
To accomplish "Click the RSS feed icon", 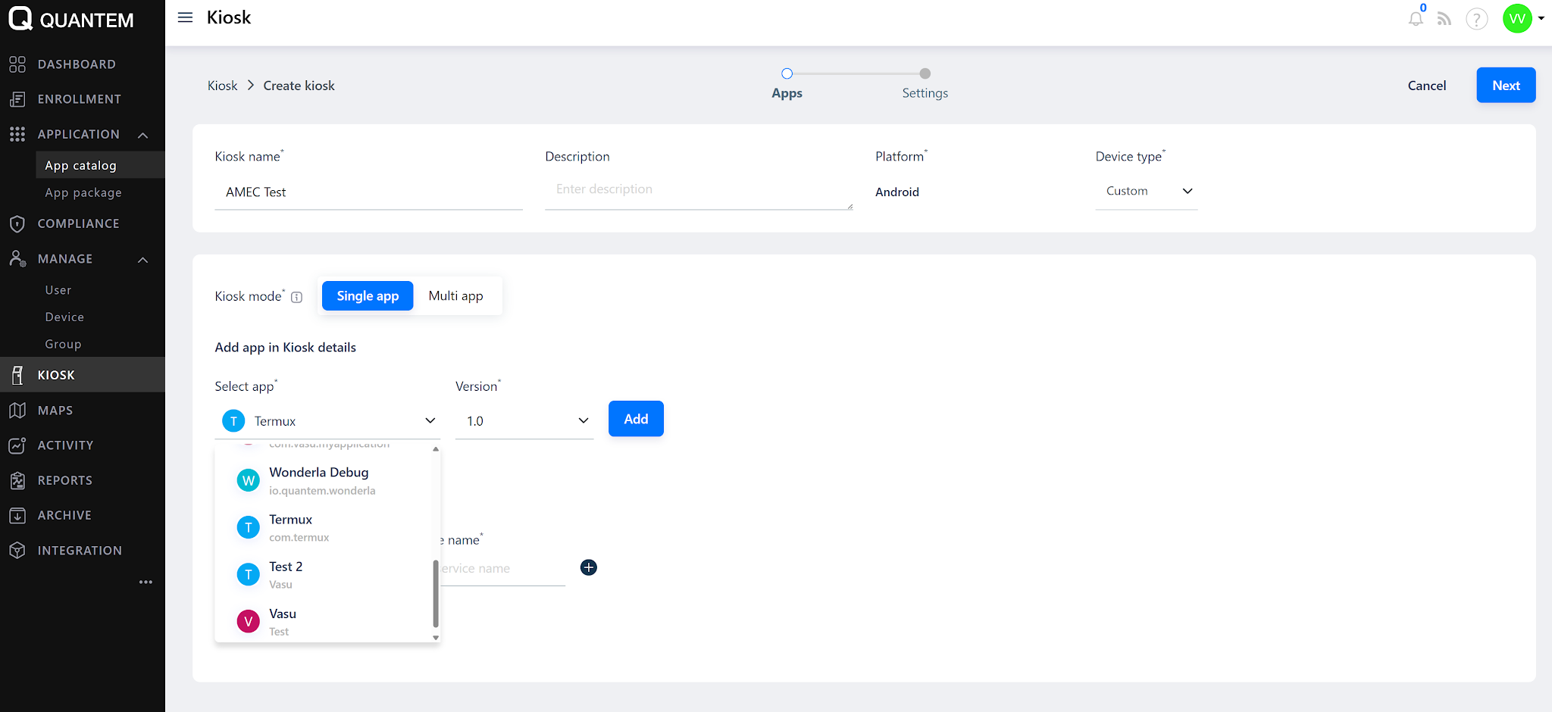I will coord(1444,19).
